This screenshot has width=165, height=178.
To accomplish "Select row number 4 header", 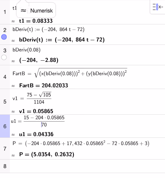I will pos(5,77).
